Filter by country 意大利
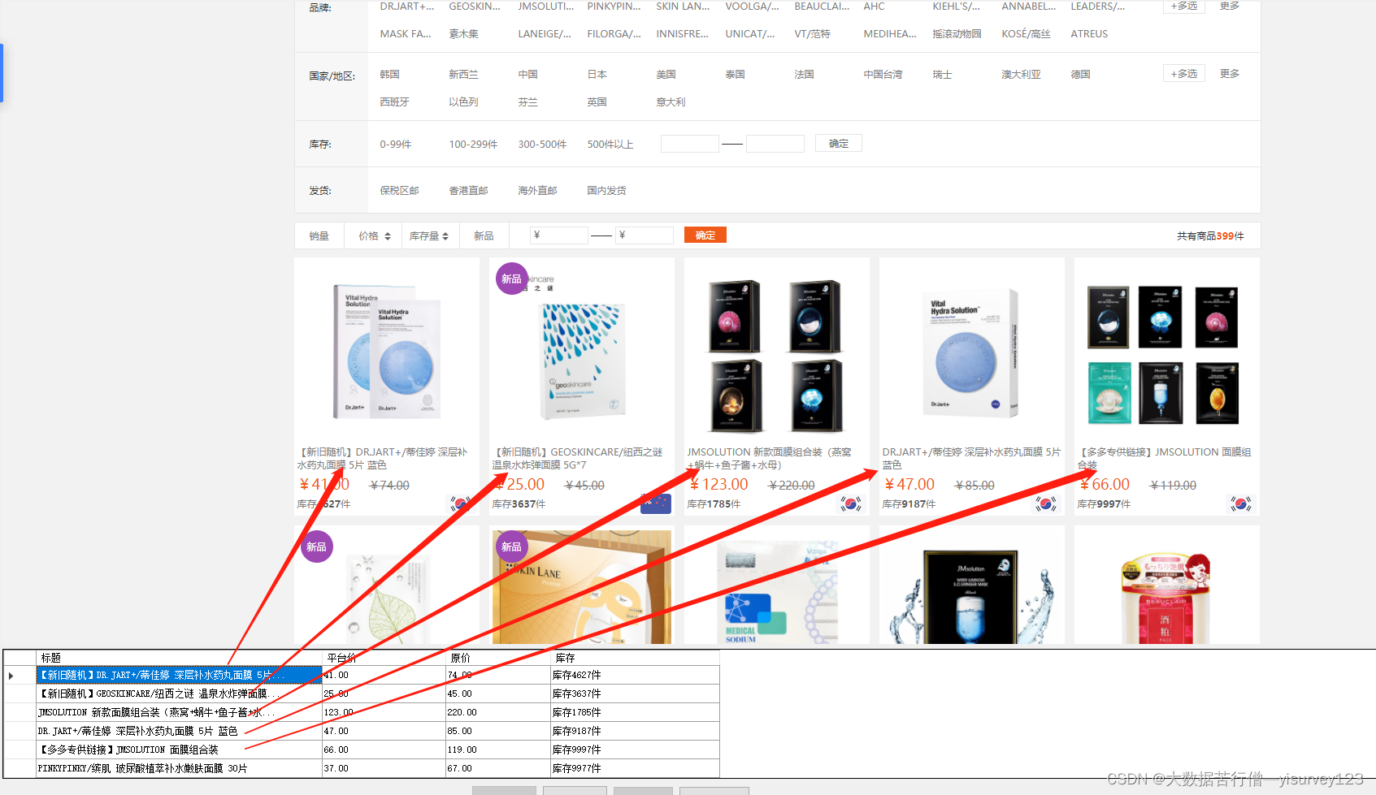The width and height of the screenshot is (1376, 795). tap(671, 102)
